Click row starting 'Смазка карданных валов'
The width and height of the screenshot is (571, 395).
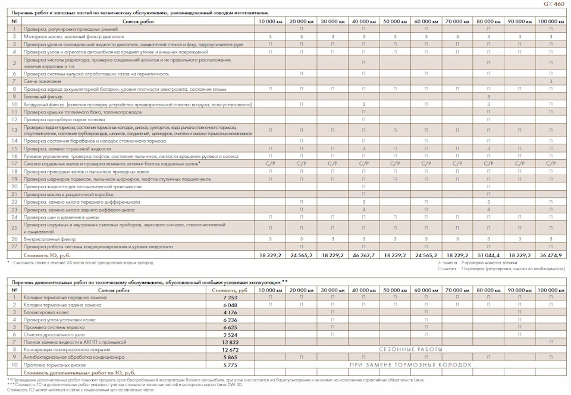287,164
